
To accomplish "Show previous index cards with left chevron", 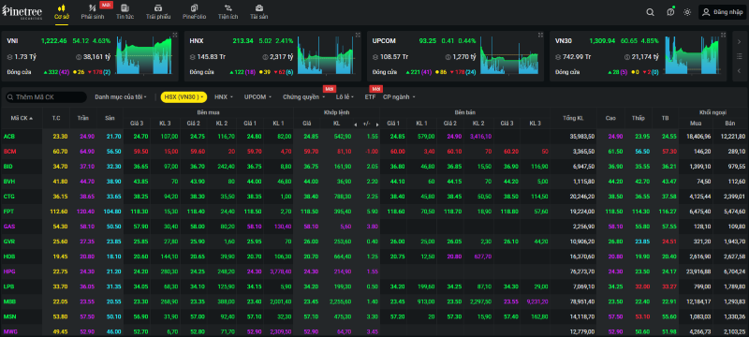I will pyautogui.click(x=739, y=71).
